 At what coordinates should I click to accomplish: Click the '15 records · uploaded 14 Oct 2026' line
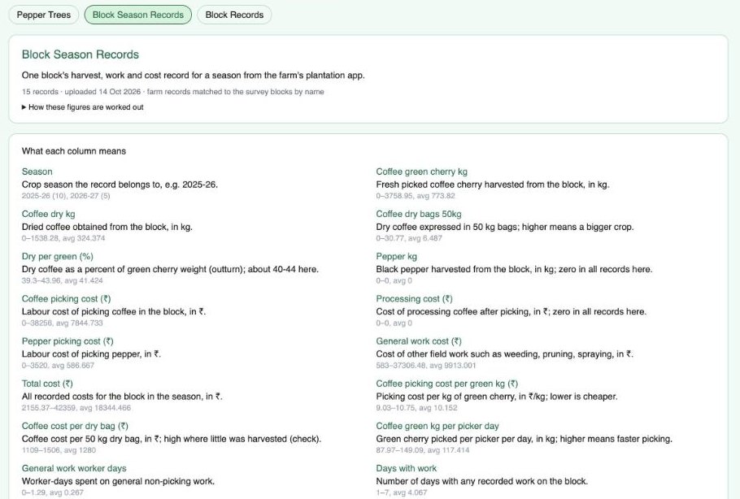172,92
